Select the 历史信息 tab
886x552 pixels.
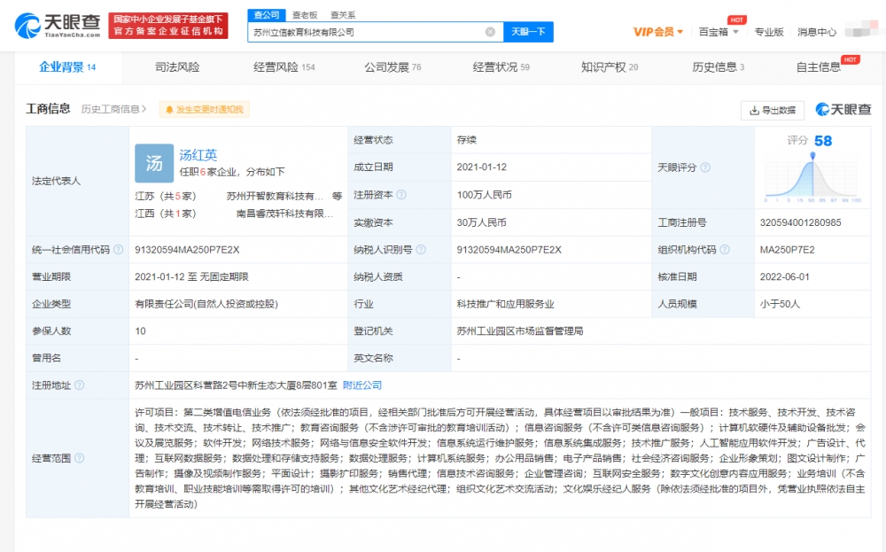[x=719, y=67]
